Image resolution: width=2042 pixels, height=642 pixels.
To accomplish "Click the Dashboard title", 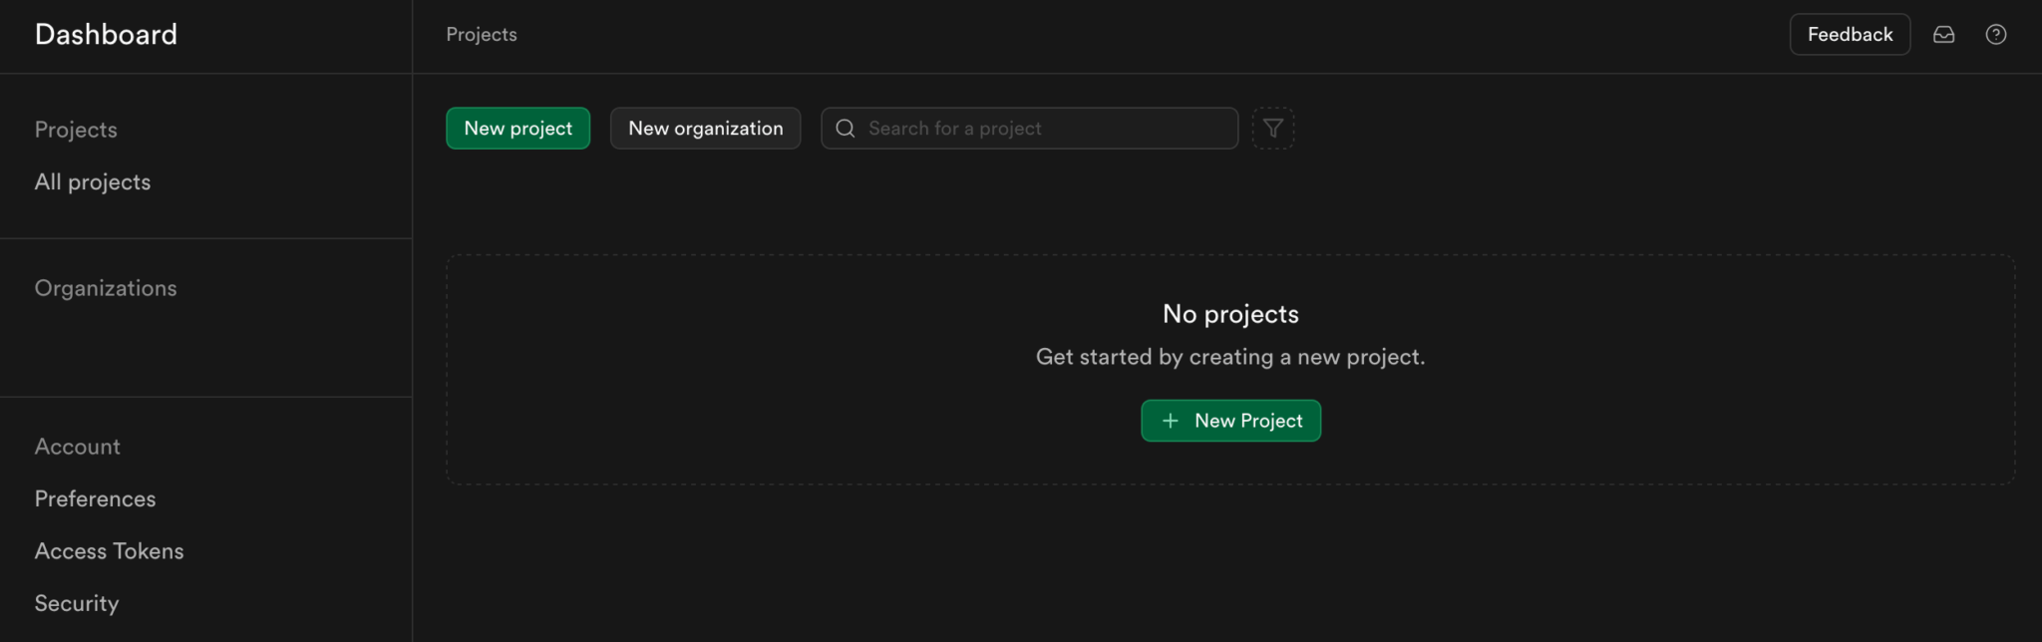I will [x=106, y=35].
